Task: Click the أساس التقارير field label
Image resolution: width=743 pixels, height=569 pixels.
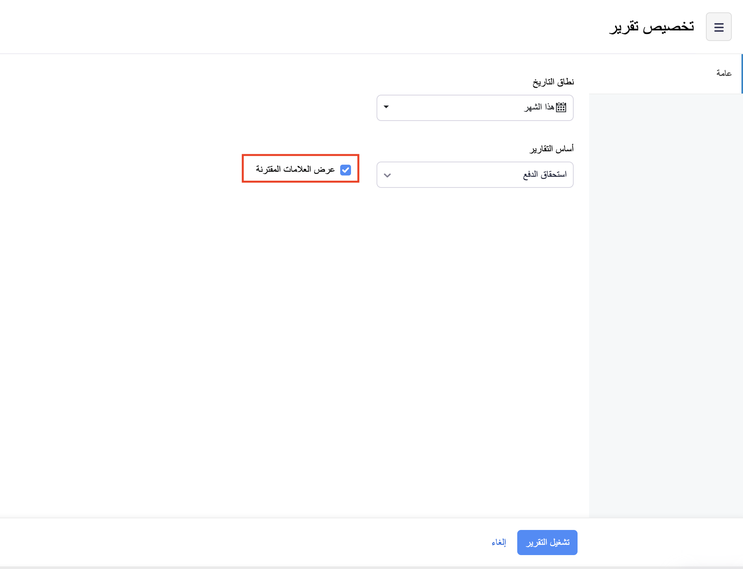Action: coord(552,149)
